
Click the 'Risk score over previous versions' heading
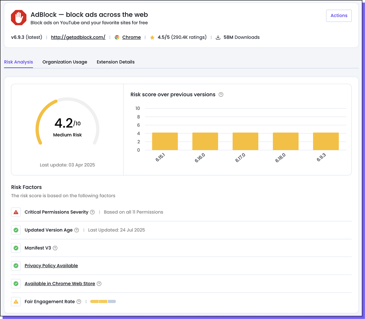pyautogui.click(x=173, y=95)
